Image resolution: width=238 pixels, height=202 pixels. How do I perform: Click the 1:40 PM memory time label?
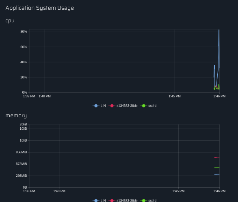pyautogui.click(x=59, y=191)
